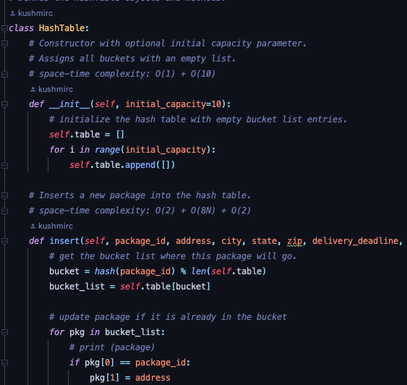Click the delivery_deadline parameter
The image size is (407, 385).
(x=355, y=241)
